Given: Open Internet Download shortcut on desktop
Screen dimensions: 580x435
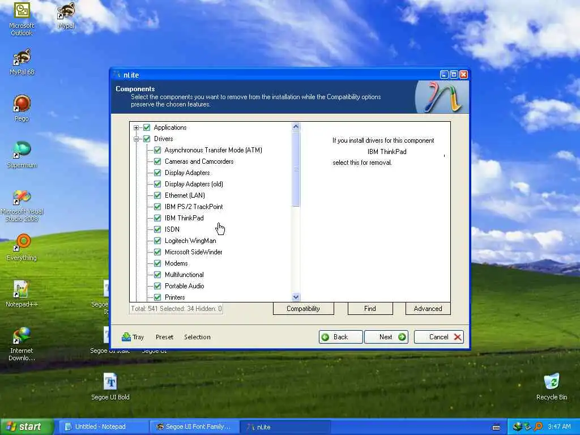Looking at the screenshot, I should (x=22, y=344).
